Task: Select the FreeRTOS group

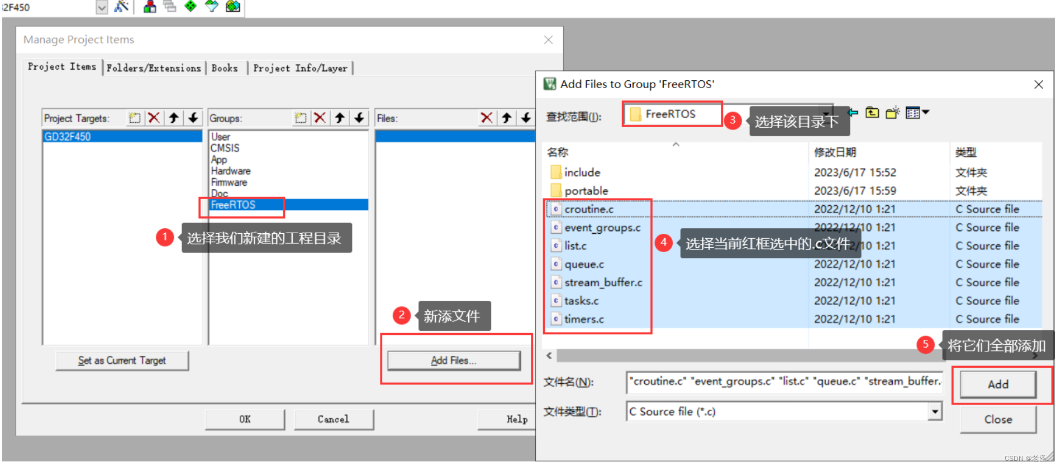Action: click(x=289, y=205)
